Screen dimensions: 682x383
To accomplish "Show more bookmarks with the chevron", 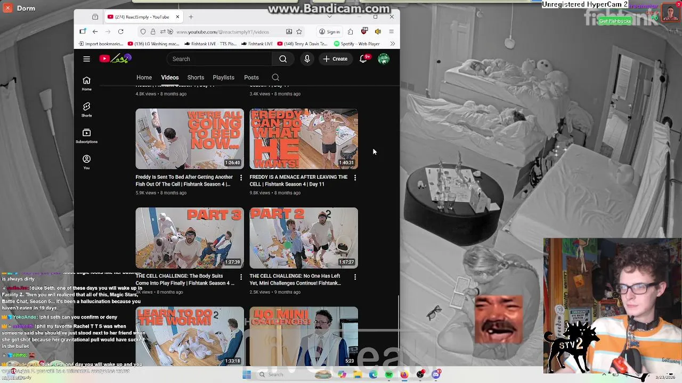I will point(393,44).
